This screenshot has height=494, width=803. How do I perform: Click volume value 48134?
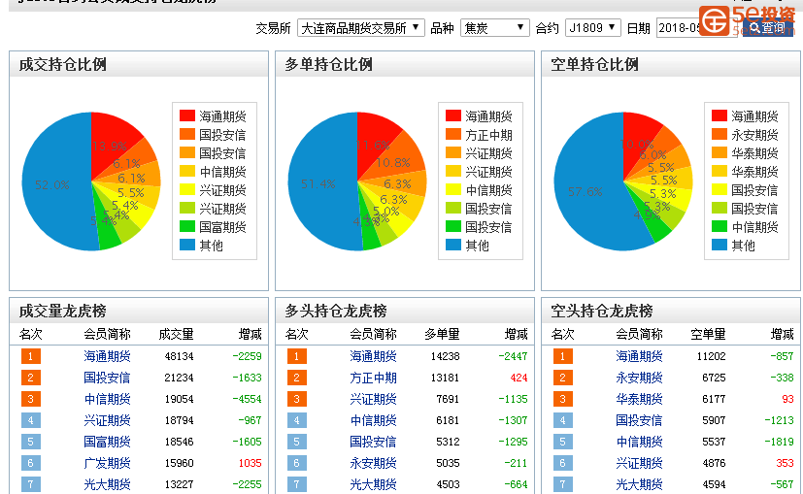(x=180, y=356)
